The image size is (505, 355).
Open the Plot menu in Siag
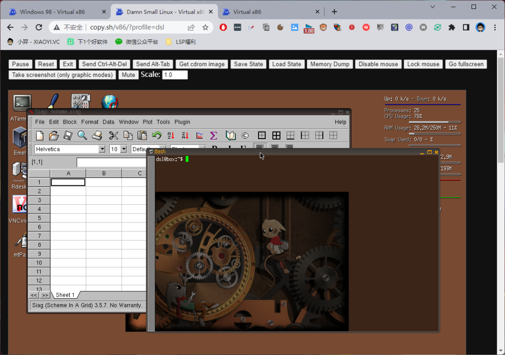coord(147,122)
